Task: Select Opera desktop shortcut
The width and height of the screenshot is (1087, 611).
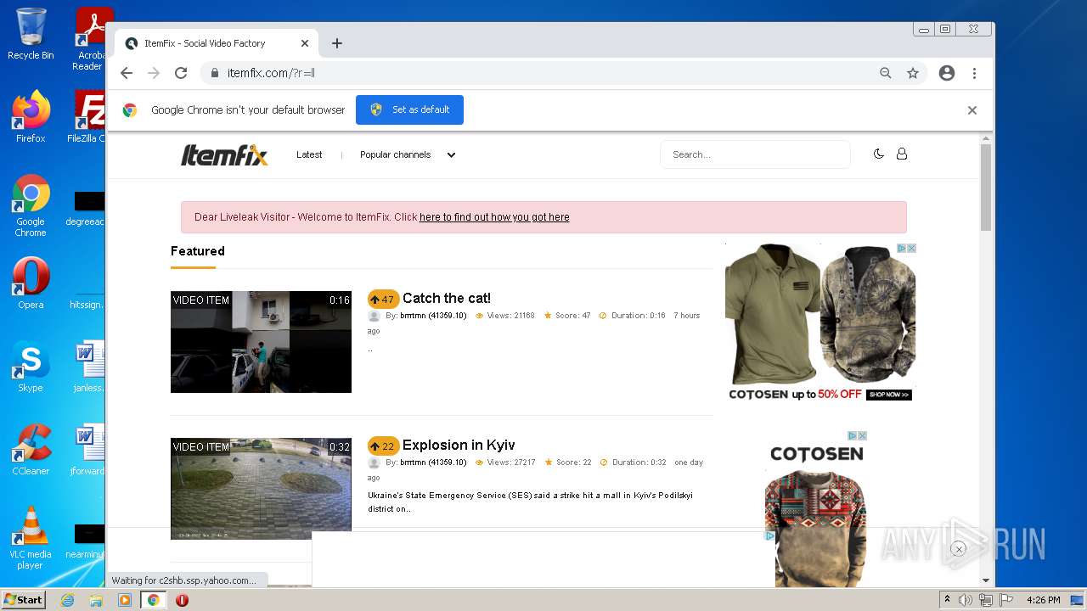Action: [31, 283]
